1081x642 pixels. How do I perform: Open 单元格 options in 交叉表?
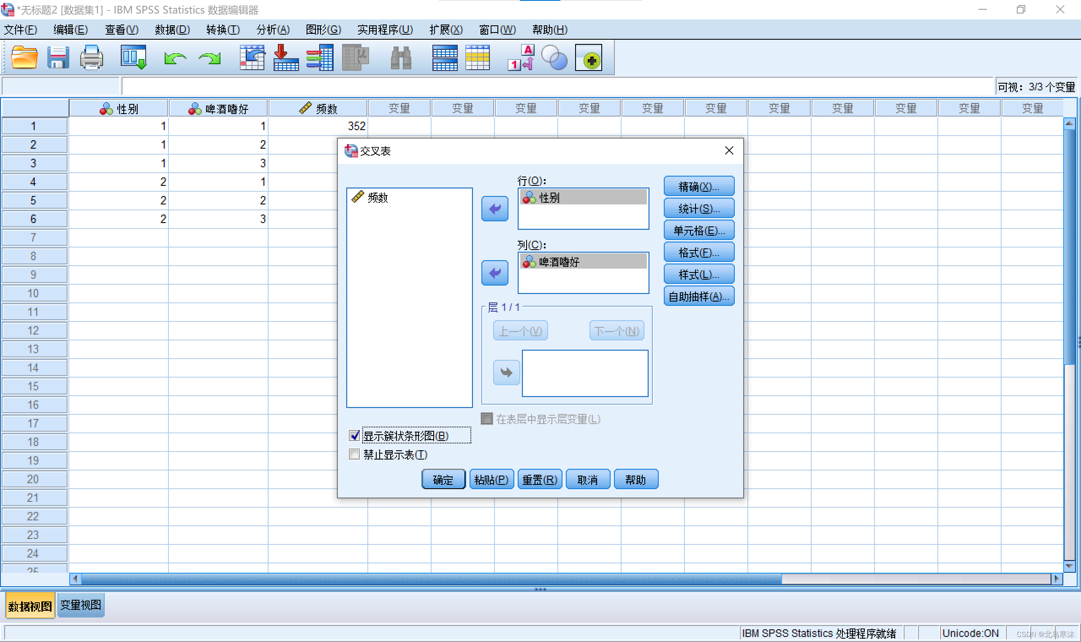pos(697,231)
